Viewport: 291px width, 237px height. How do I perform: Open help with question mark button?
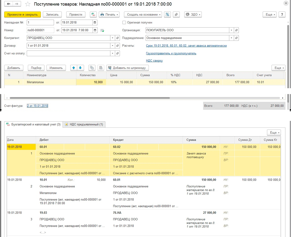coord(282,14)
